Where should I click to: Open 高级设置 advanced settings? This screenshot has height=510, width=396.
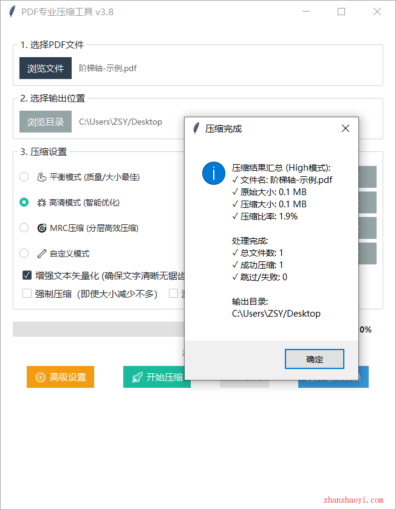[x=60, y=377]
